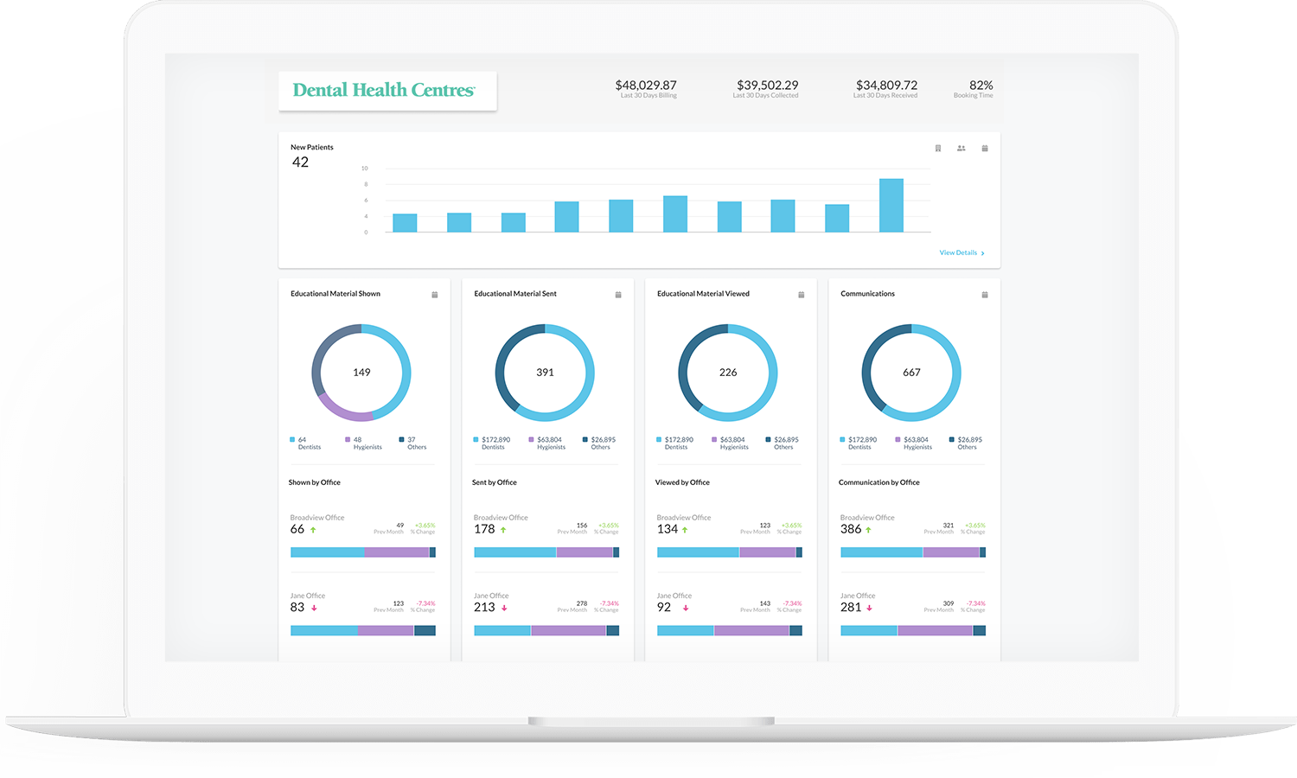Viewport: 1297px width, 778px height.
Task: Click Prev Month value 143 on Viewed card
Action: [765, 603]
